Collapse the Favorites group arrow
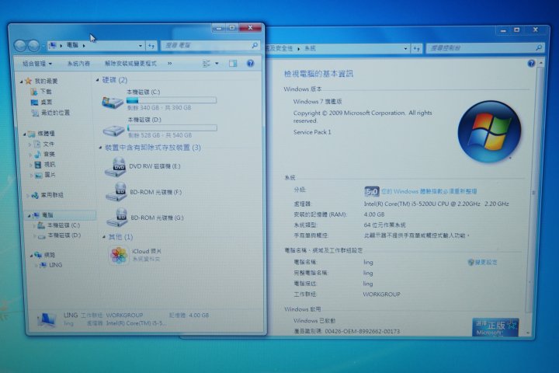 (x=22, y=82)
